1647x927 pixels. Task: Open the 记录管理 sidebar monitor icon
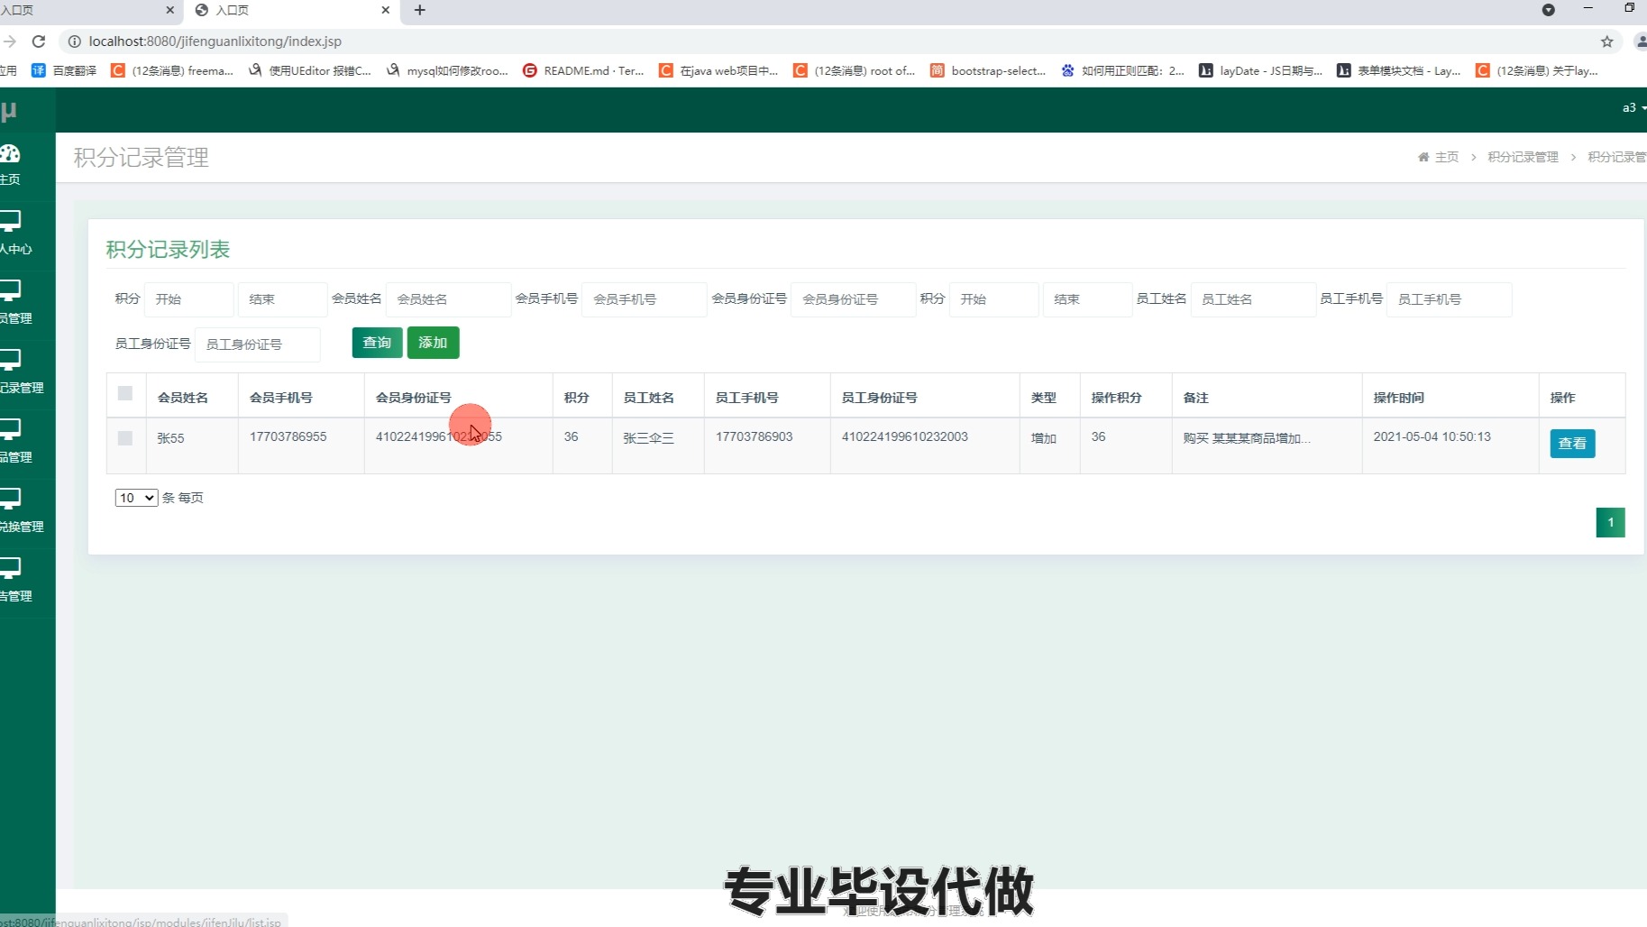coord(10,360)
